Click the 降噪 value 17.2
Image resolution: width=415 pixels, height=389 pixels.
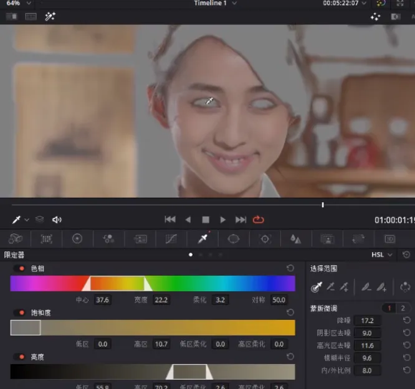tap(368, 321)
